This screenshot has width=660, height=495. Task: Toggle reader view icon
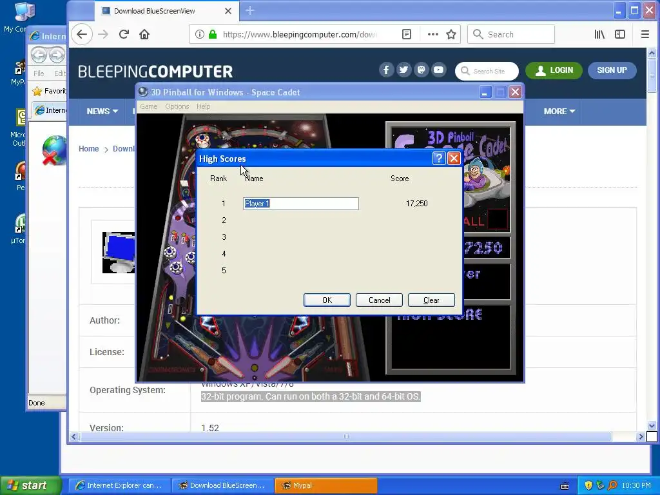(x=407, y=34)
